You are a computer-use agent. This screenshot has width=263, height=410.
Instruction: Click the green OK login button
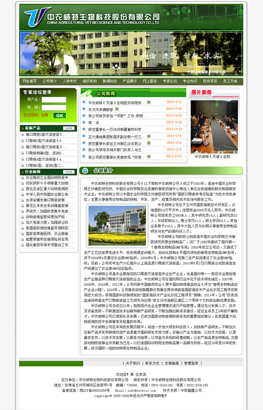point(60,115)
